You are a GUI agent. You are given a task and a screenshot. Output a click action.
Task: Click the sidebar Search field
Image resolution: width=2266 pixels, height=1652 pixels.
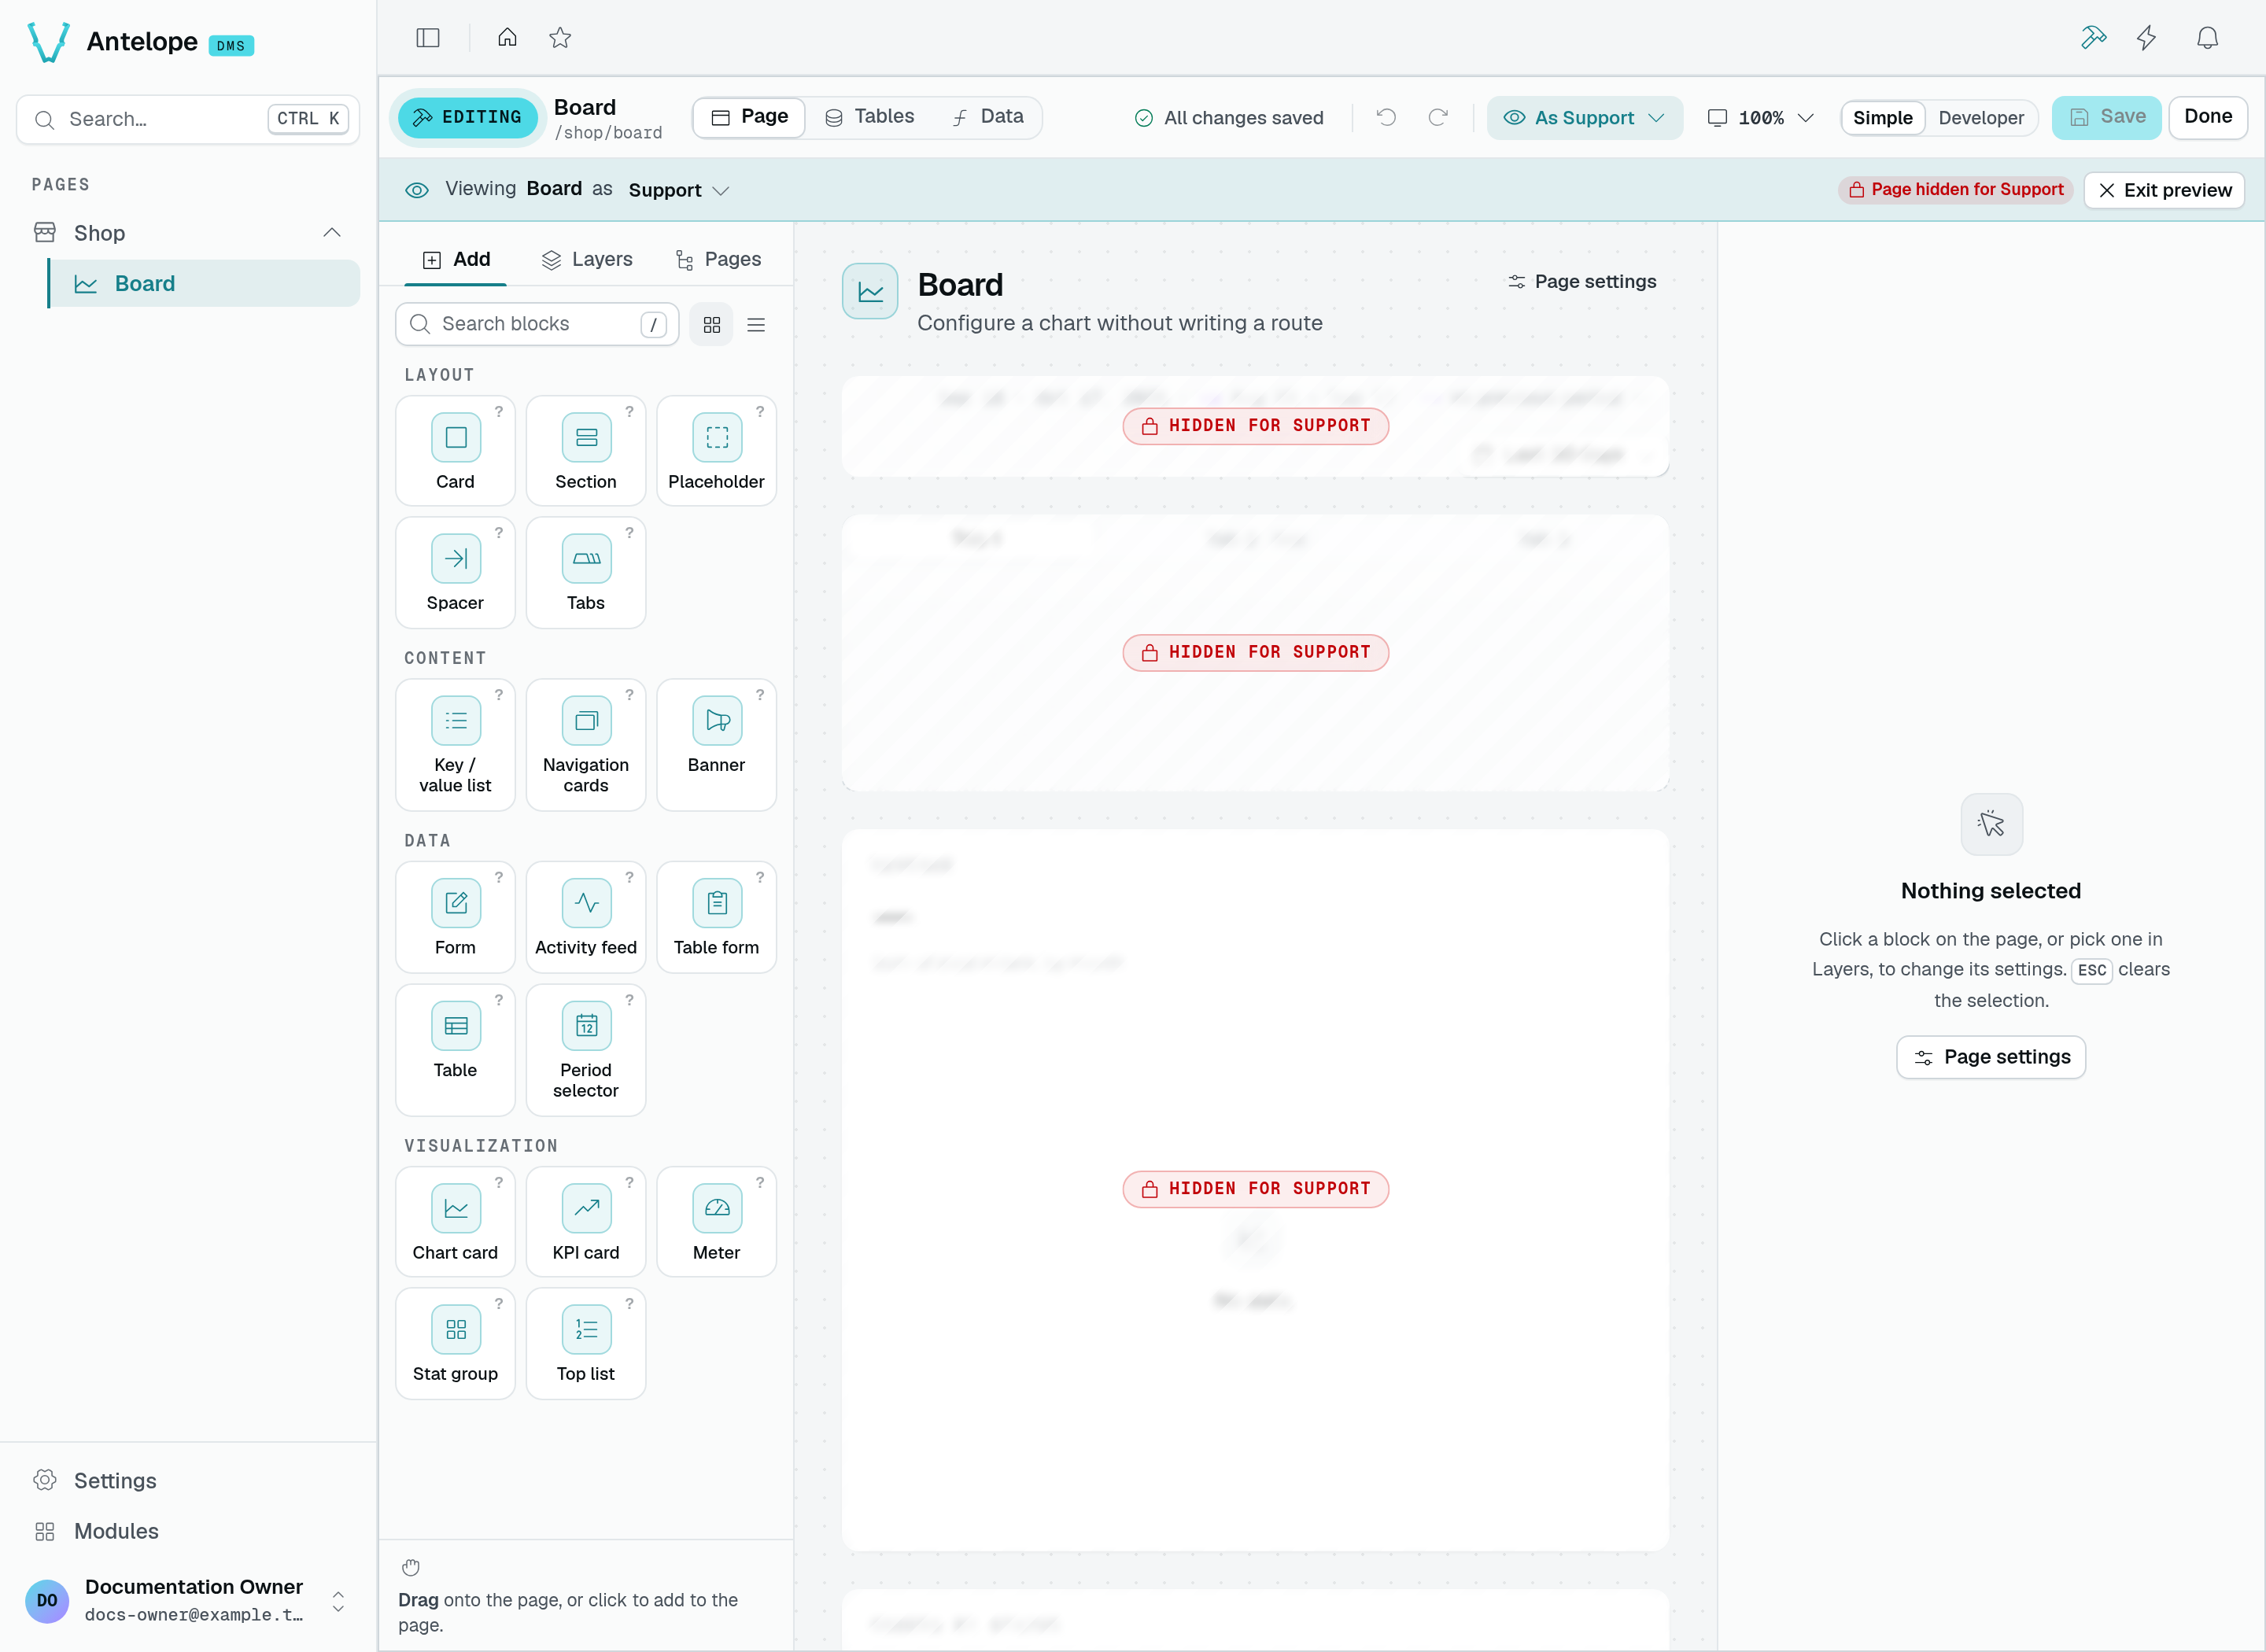click(x=188, y=119)
